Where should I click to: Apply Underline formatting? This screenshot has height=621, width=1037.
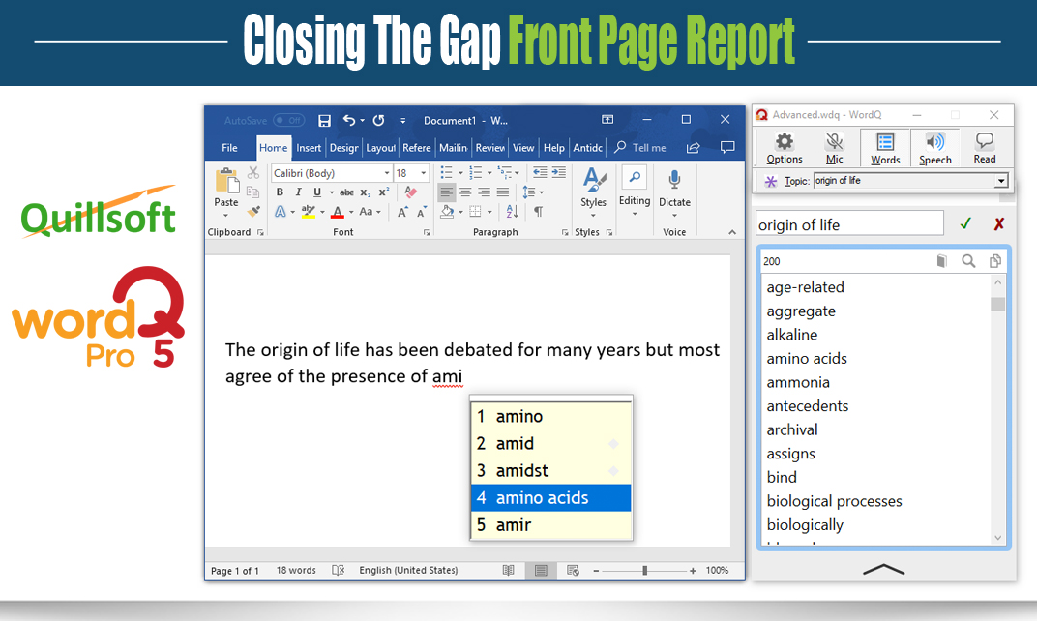(x=316, y=192)
